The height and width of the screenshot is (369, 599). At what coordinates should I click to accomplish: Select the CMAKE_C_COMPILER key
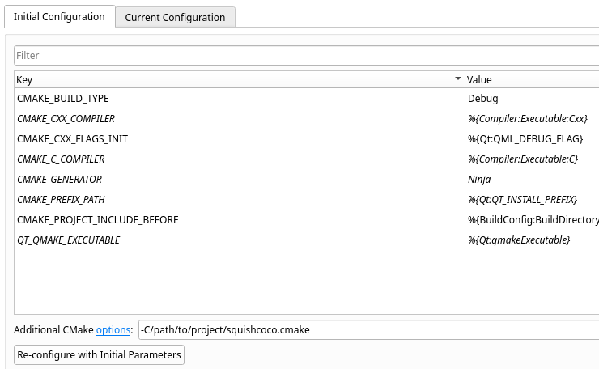point(61,159)
